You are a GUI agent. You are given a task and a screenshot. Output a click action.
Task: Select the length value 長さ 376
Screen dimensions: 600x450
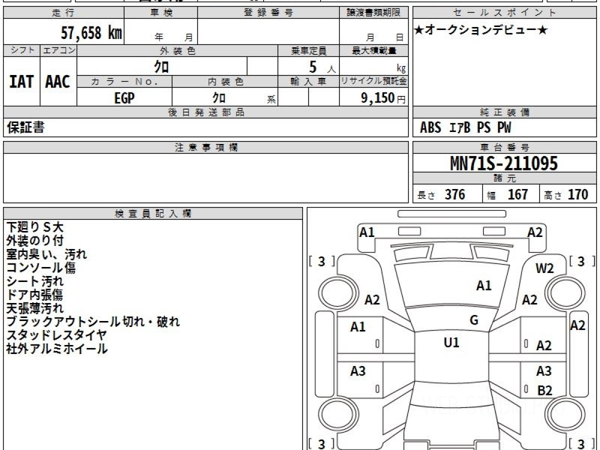(441, 194)
